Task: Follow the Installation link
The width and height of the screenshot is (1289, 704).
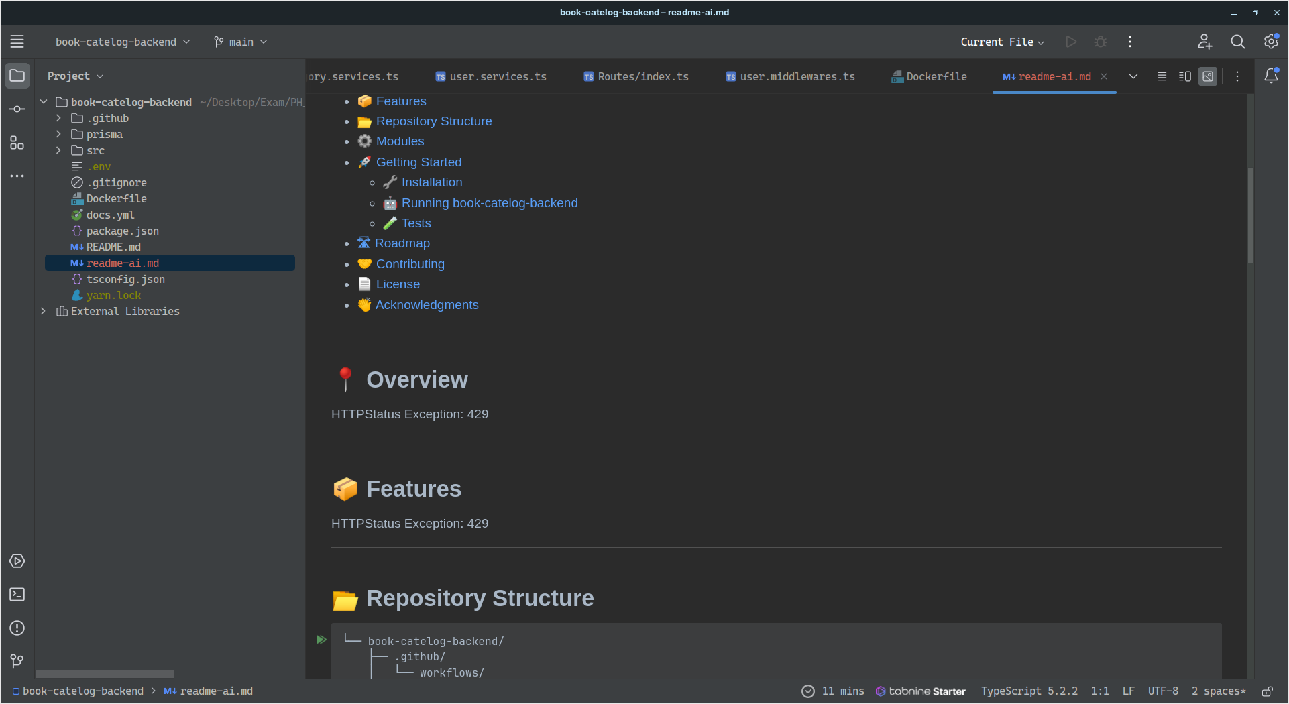Action: tap(432, 182)
